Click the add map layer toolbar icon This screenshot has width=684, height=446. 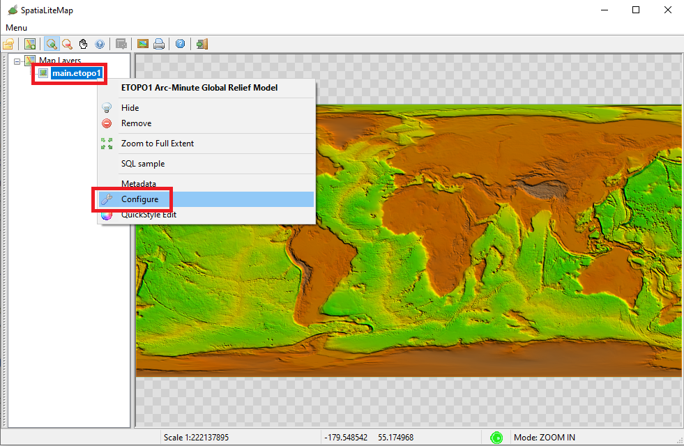click(x=30, y=44)
